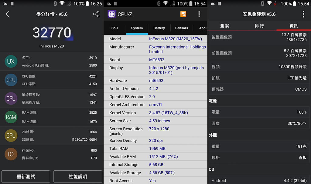Tap the 多工 score row
311x184 pixels.
[59, 58]
